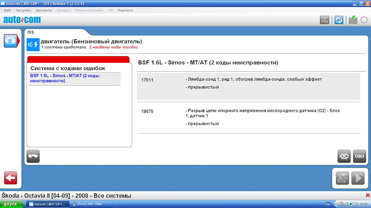Click the battery voltage icon
The width and height of the screenshot is (371, 208).
click(353, 20)
